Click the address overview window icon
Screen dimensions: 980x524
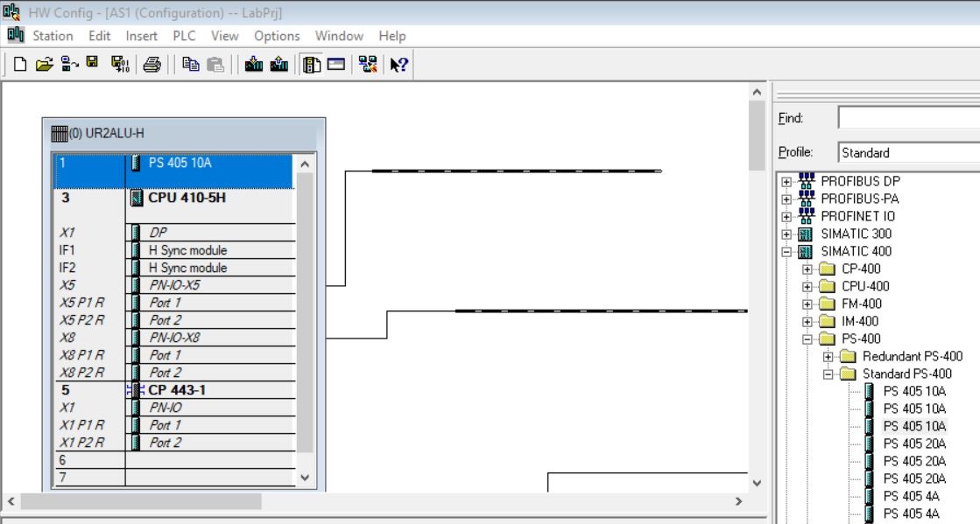coord(336,65)
